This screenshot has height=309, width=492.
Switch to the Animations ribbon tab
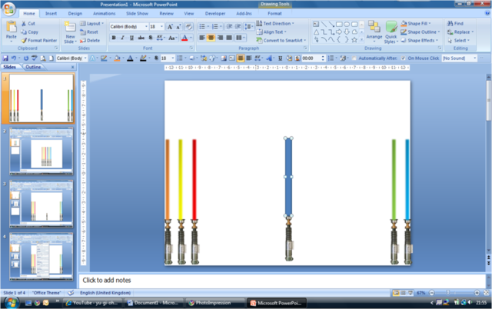[104, 13]
